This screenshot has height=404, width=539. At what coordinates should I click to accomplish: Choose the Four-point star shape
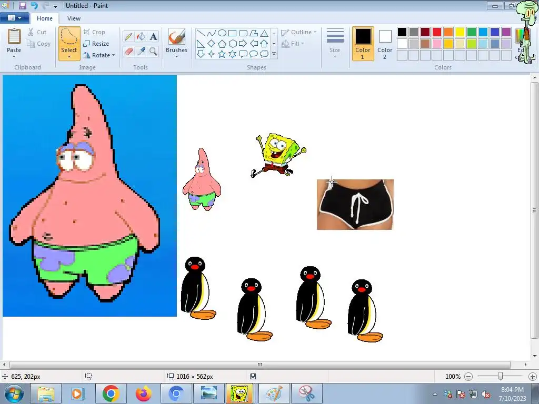[212, 54]
